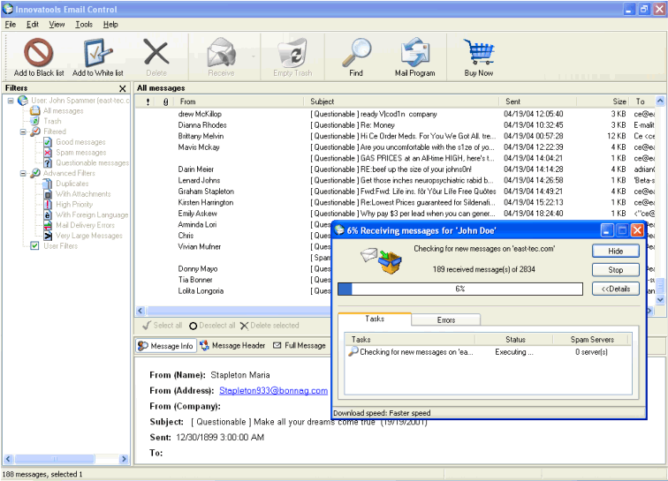This screenshot has height=481, width=668.
Task: Select the With Foreign Language filter icon
Action: [x=48, y=215]
